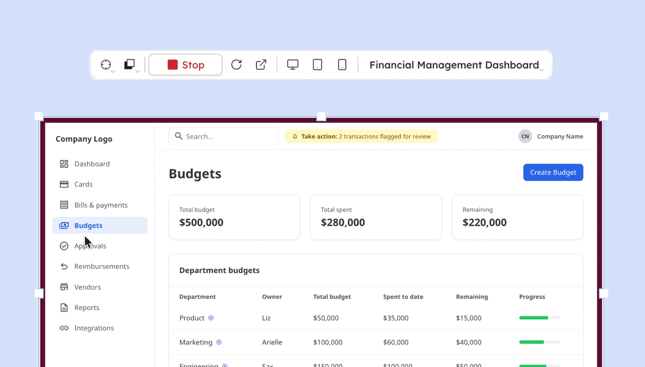Click the Create Budget button
Screen dimensions: 645x367
tap(553, 172)
